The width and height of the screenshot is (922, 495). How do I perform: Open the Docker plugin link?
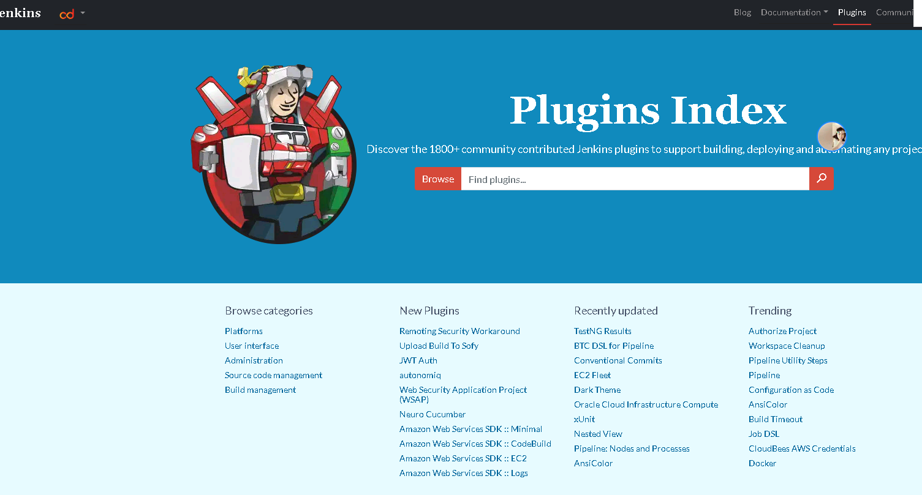(762, 463)
